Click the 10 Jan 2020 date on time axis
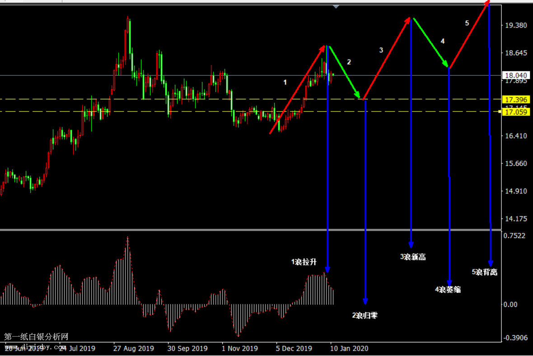 [350, 348]
